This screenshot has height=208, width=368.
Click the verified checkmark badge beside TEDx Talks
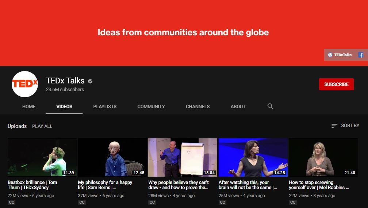click(x=90, y=81)
